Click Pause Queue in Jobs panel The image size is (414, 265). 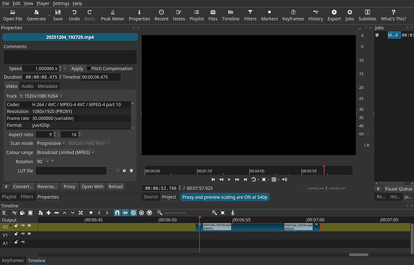click(x=398, y=189)
